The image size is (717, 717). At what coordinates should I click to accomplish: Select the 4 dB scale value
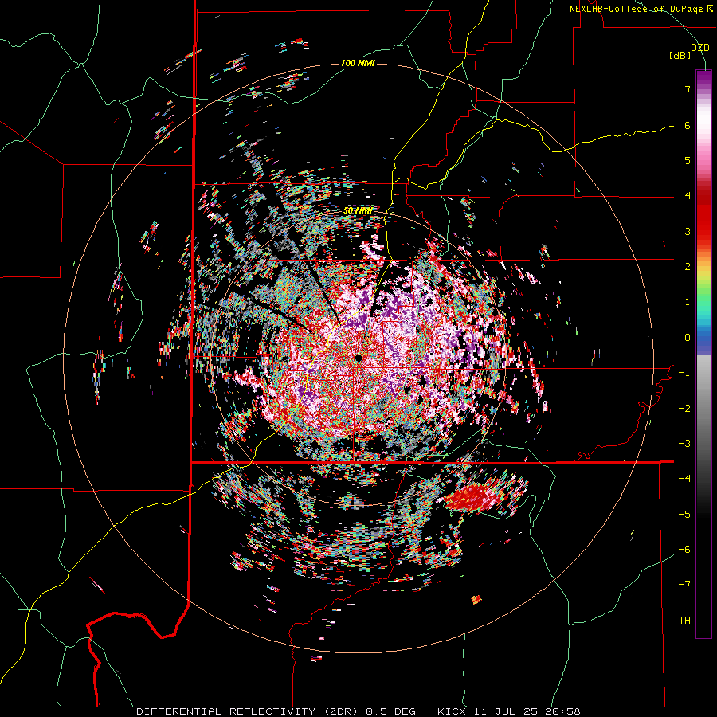pyautogui.click(x=688, y=196)
